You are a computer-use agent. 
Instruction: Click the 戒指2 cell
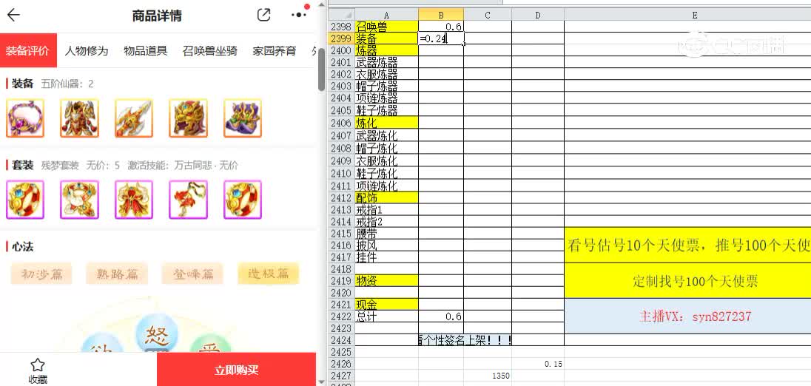click(386, 222)
